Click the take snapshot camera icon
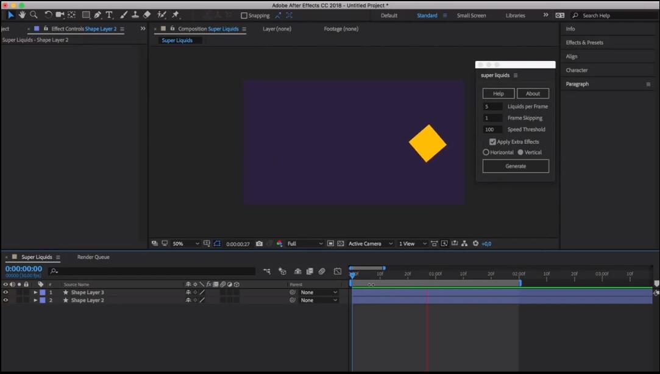The width and height of the screenshot is (660, 374). click(259, 244)
